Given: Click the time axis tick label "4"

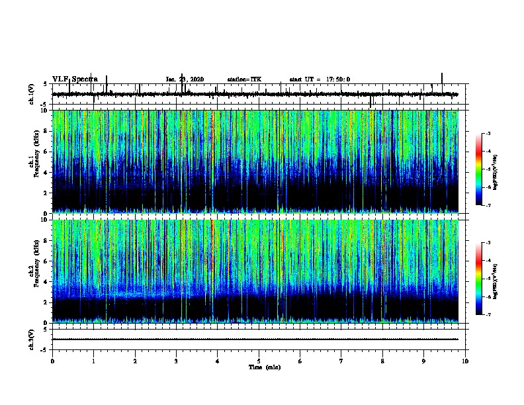Looking at the screenshot, I should 218,361.
